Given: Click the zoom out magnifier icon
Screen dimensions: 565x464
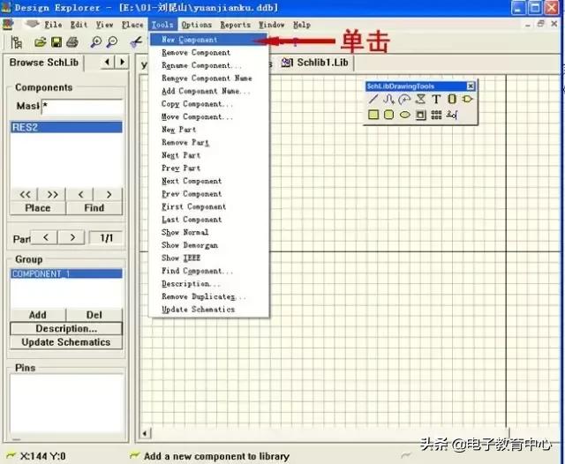Looking at the screenshot, I should pyautogui.click(x=112, y=42).
